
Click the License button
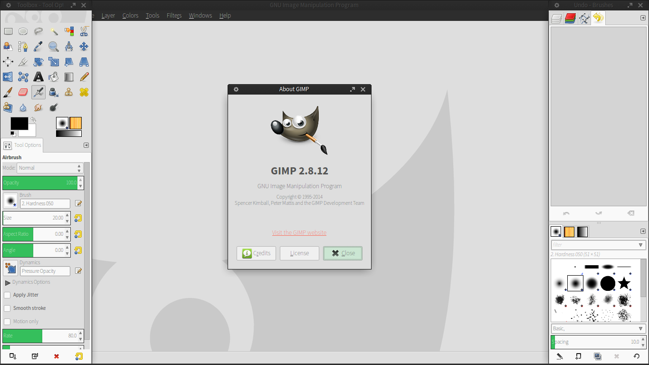[299, 253]
